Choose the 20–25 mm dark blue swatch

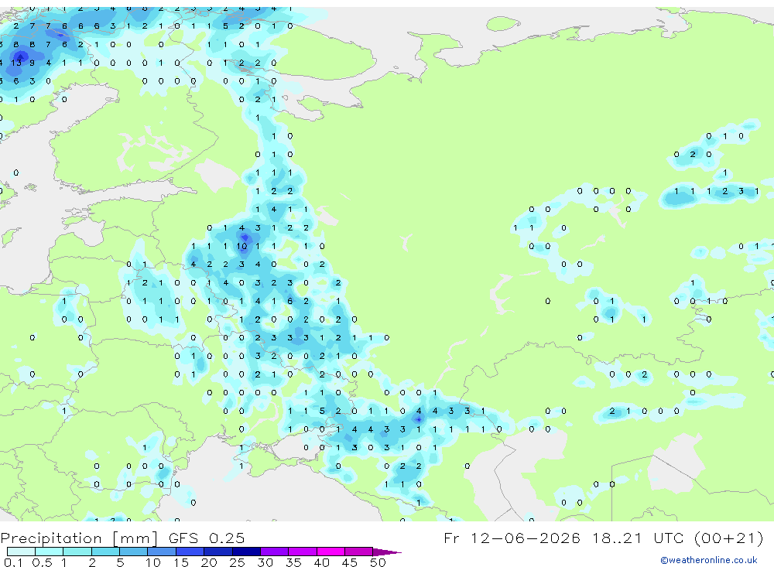point(218,552)
